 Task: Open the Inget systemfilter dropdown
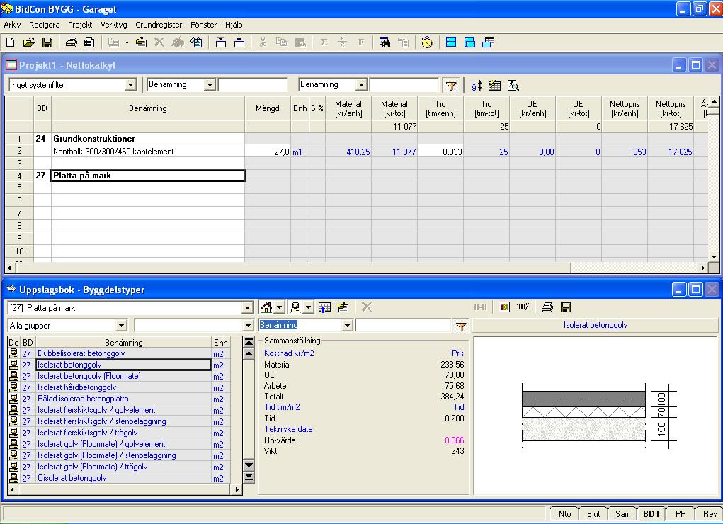tap(130, 85)
